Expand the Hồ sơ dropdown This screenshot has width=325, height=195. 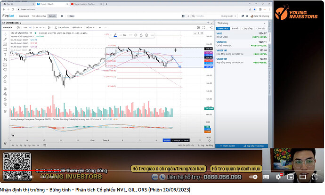[x=90, y=27]
